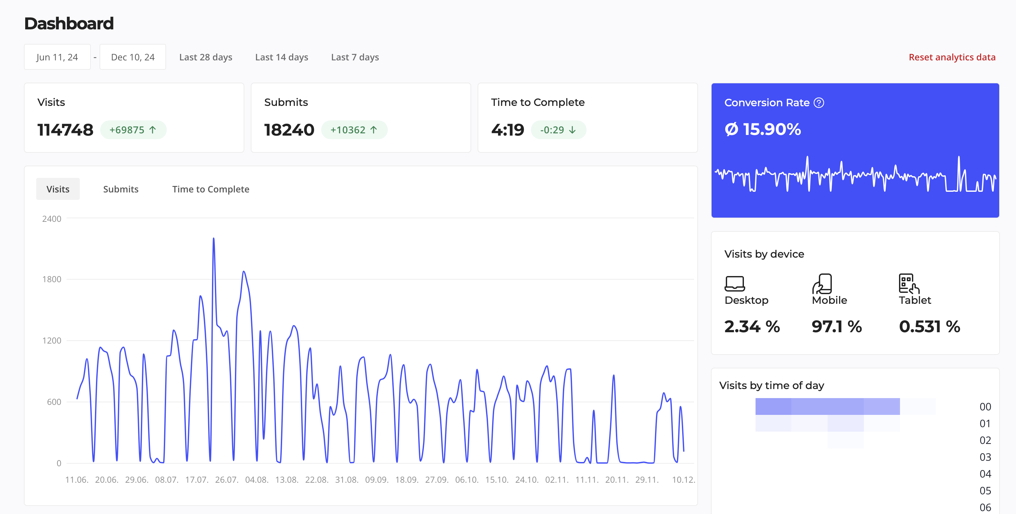This screenshot has height=514, width=1016.
Task: Select the Last 7 days range
Action: click(x=355, y=57)
